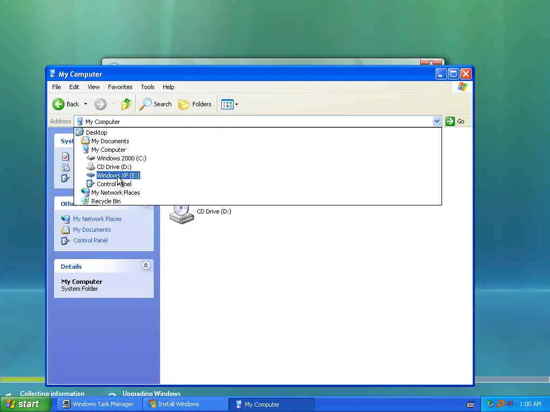Click the Desktop icon in dropdown list
Screen dimensions: 550x412
tap(79, 132)
